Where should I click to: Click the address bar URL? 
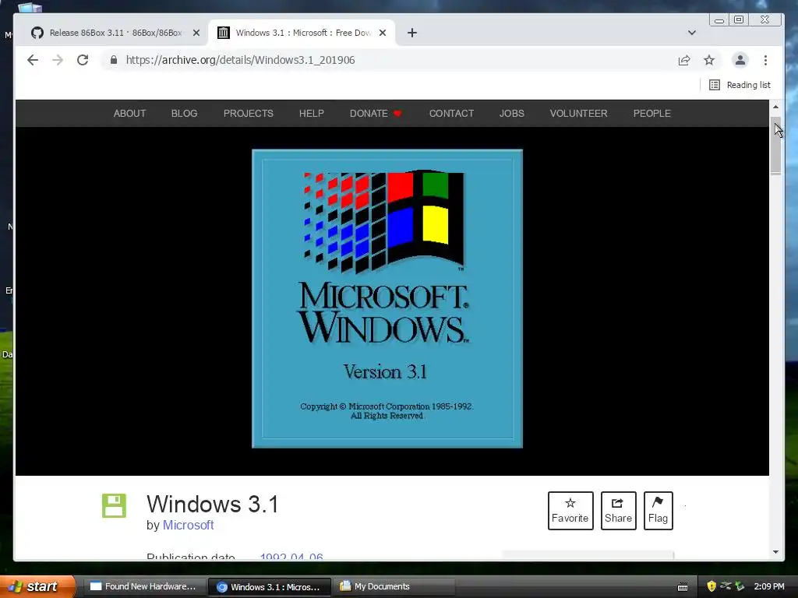(x=240, y=60)
